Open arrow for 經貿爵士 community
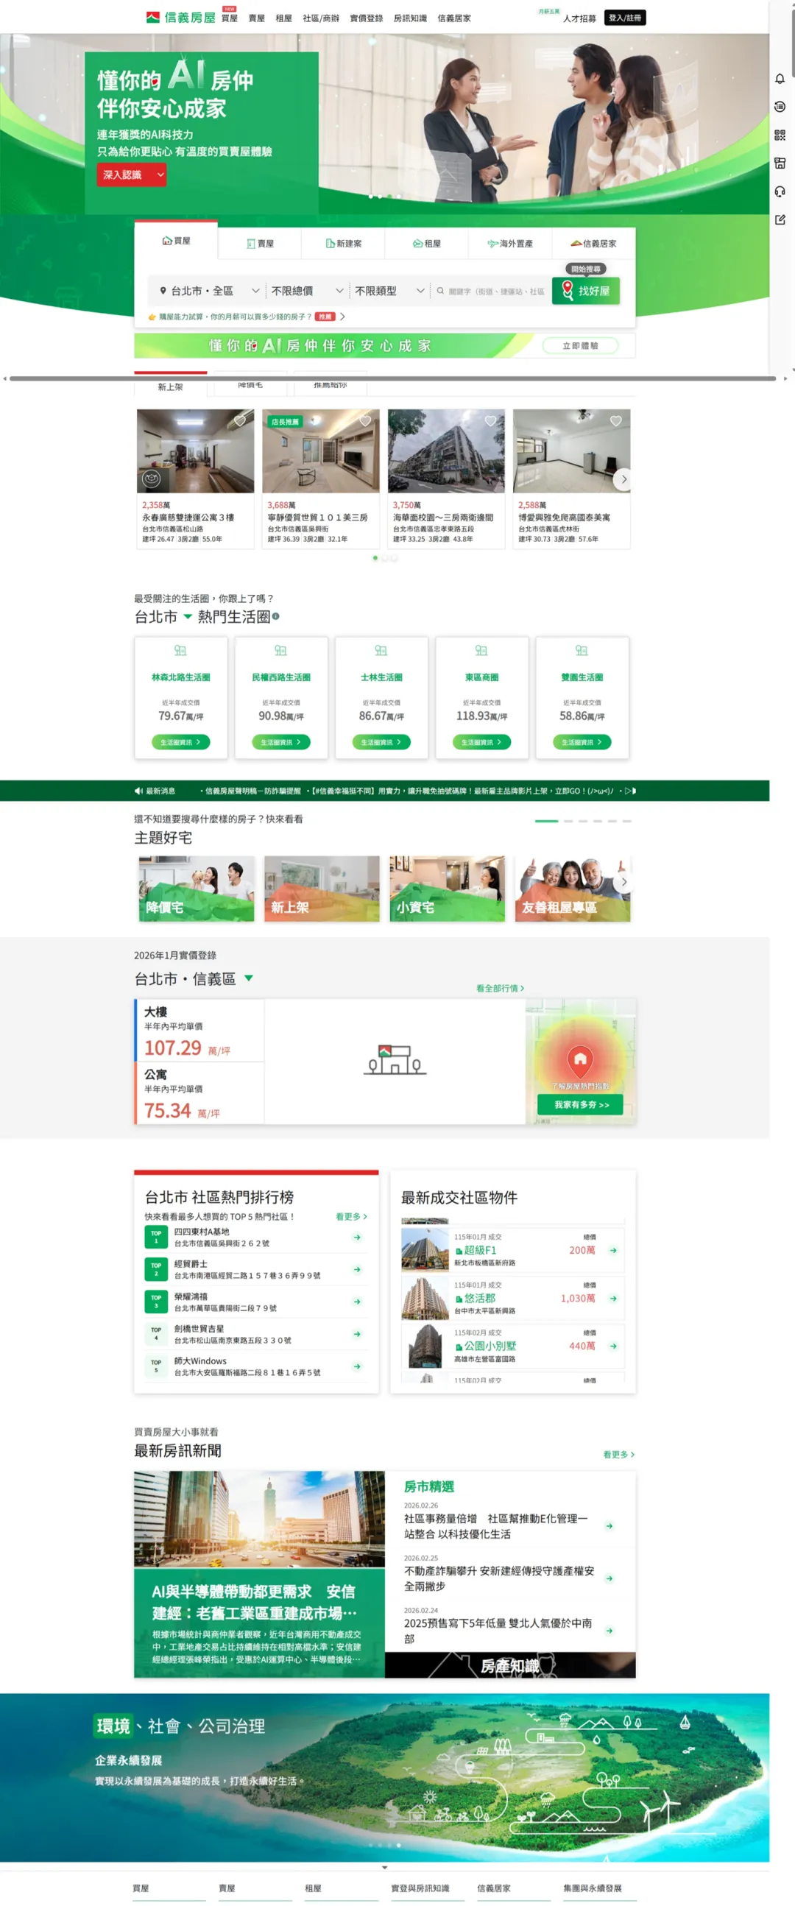Screen dimensions: 795x1906 (x=357, y=1269)
